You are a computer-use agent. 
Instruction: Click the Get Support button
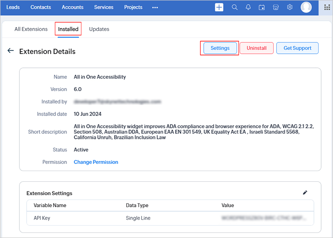pos(297,48)
